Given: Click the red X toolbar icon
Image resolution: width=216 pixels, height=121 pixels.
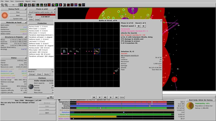Looking at the screenshot, I should pyautogui.click(x=72, y=5).
